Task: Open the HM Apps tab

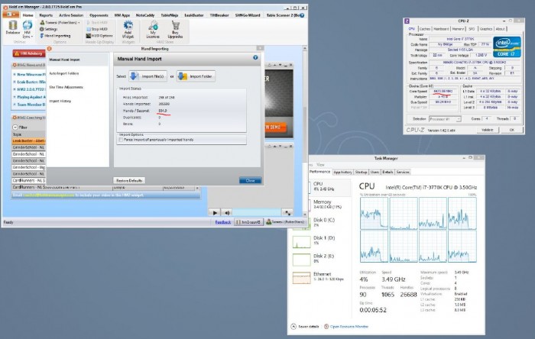Action: pos(122,15)
